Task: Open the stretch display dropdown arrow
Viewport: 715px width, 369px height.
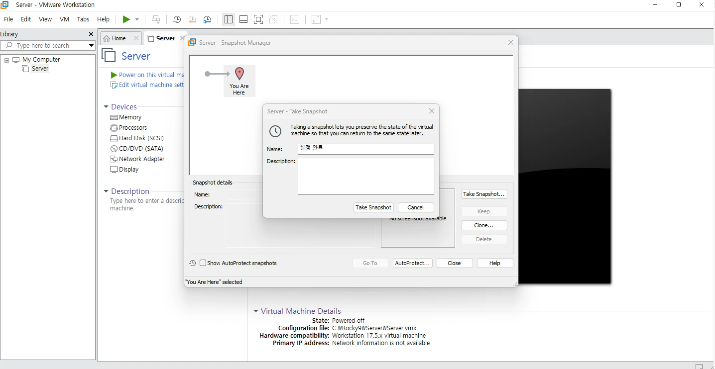Action: coord(327,19)
